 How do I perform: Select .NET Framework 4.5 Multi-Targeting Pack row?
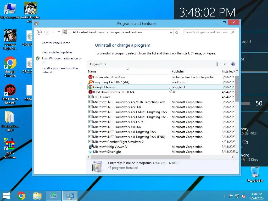161,102
